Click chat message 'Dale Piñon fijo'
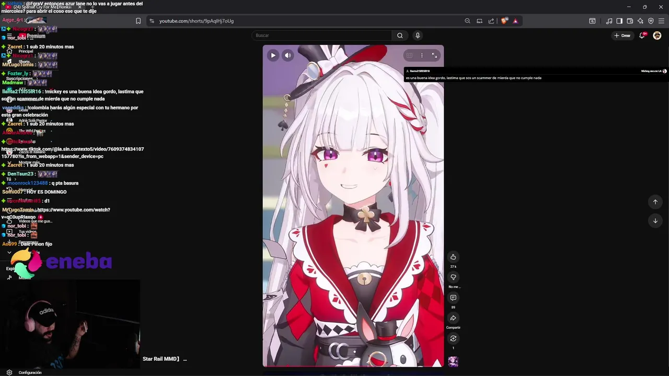669x376 pixels. coord(37,244)
